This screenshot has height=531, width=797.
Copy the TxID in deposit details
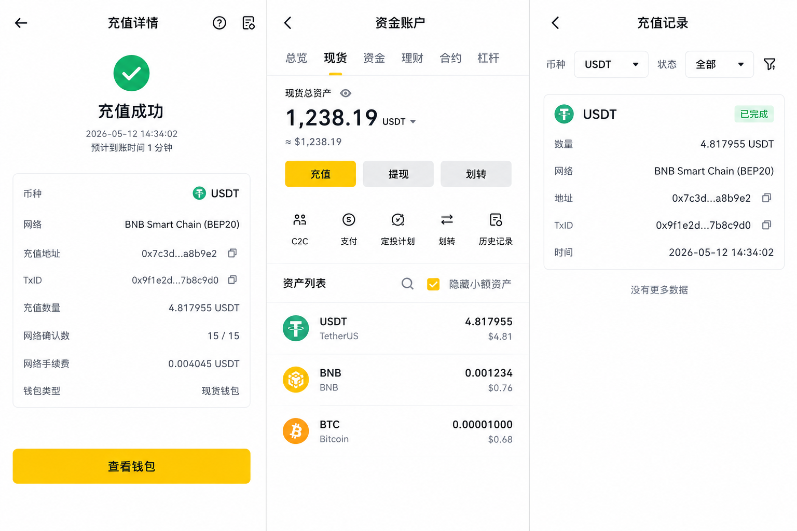(x=232, y=280)
